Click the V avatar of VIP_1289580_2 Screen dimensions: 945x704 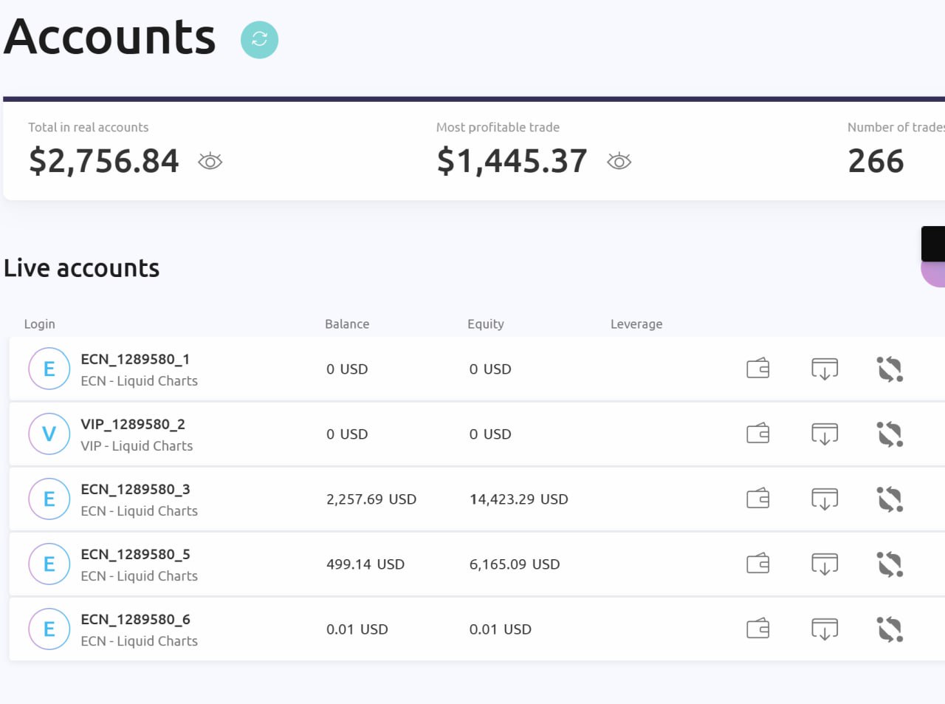[x=49, y=434]
